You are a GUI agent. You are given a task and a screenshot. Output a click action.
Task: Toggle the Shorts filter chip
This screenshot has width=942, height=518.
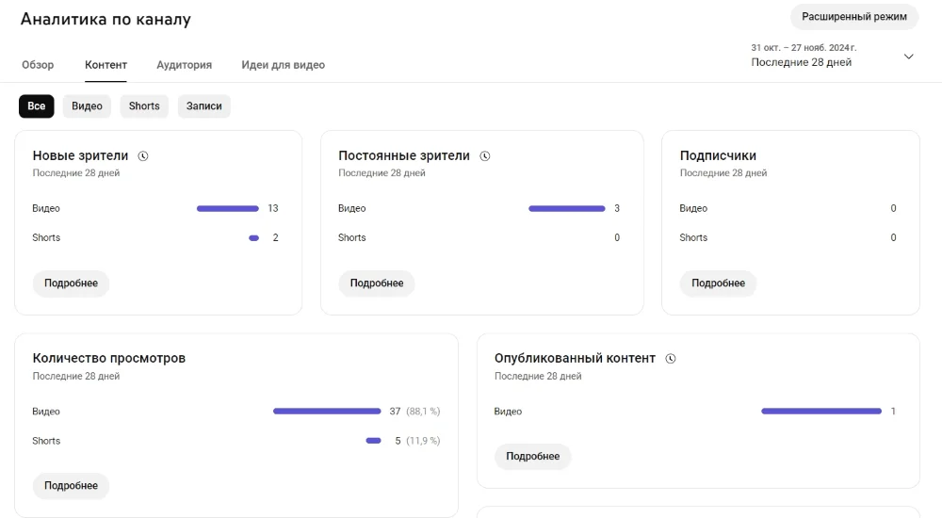(x=144, y=106)
